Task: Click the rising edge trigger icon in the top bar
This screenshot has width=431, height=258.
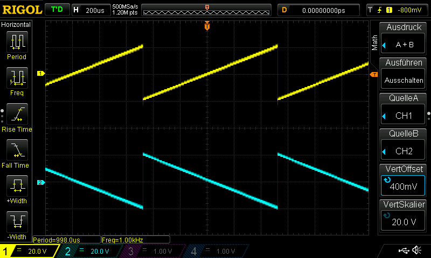Action: [380, 10]
